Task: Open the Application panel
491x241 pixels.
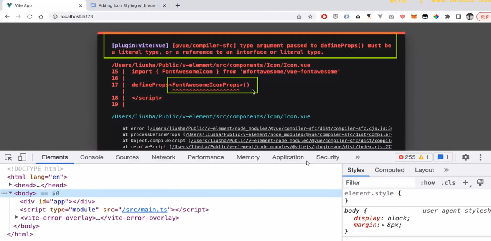Action: [288, 157]
